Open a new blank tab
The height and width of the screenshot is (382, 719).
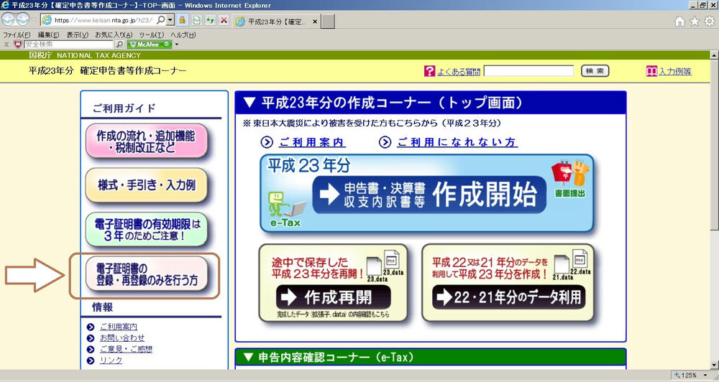[327, 21]
